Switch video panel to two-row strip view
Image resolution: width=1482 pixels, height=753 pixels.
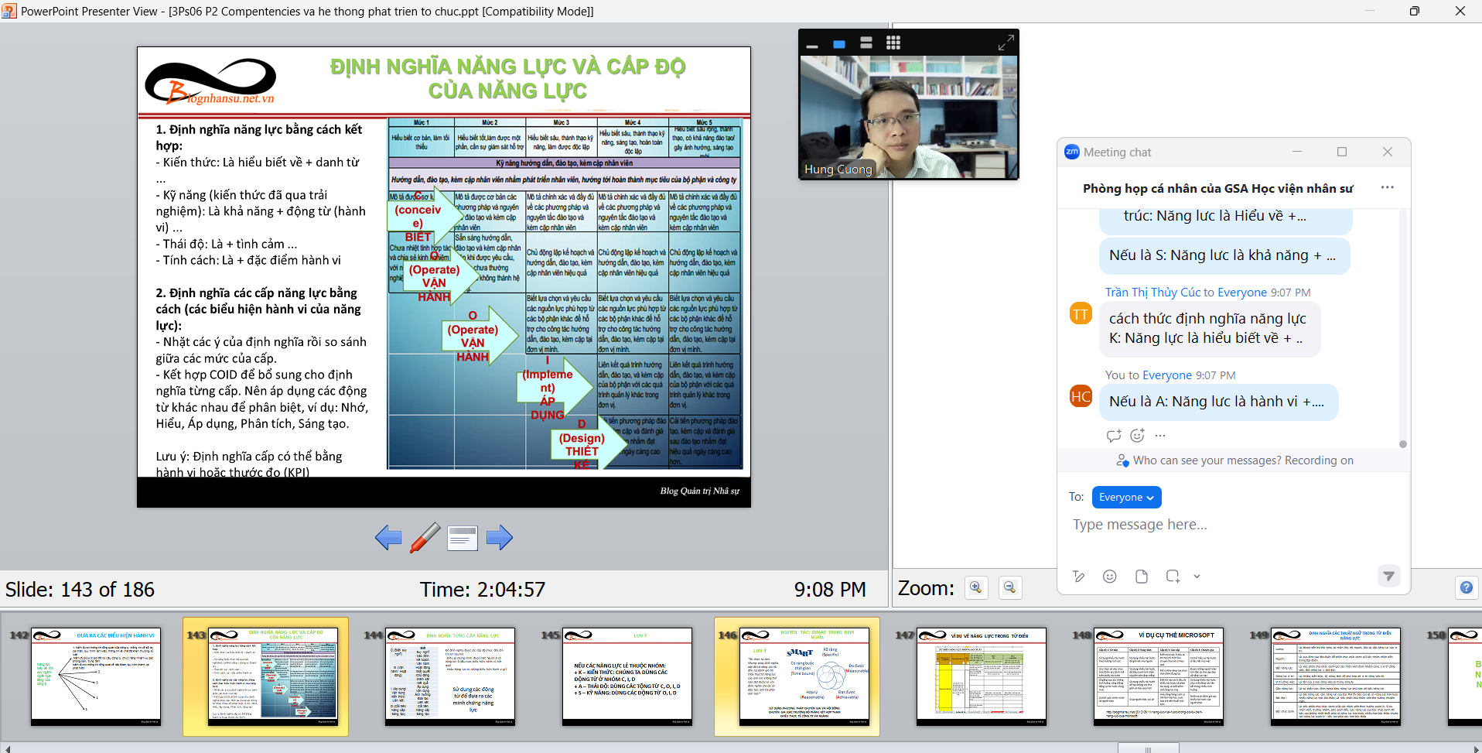(x=866, y=43)
